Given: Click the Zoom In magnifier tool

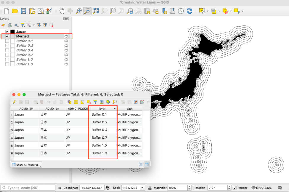Looking at the screenshot, I should (79, 11).
